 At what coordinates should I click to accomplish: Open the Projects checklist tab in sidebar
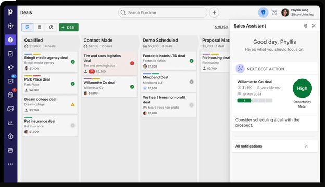[x=10, y=54]
